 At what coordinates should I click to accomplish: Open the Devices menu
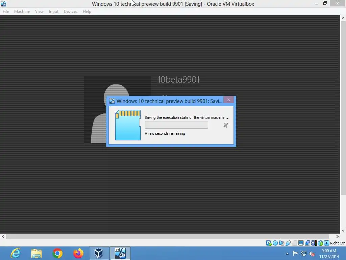(x=71, y=12)
